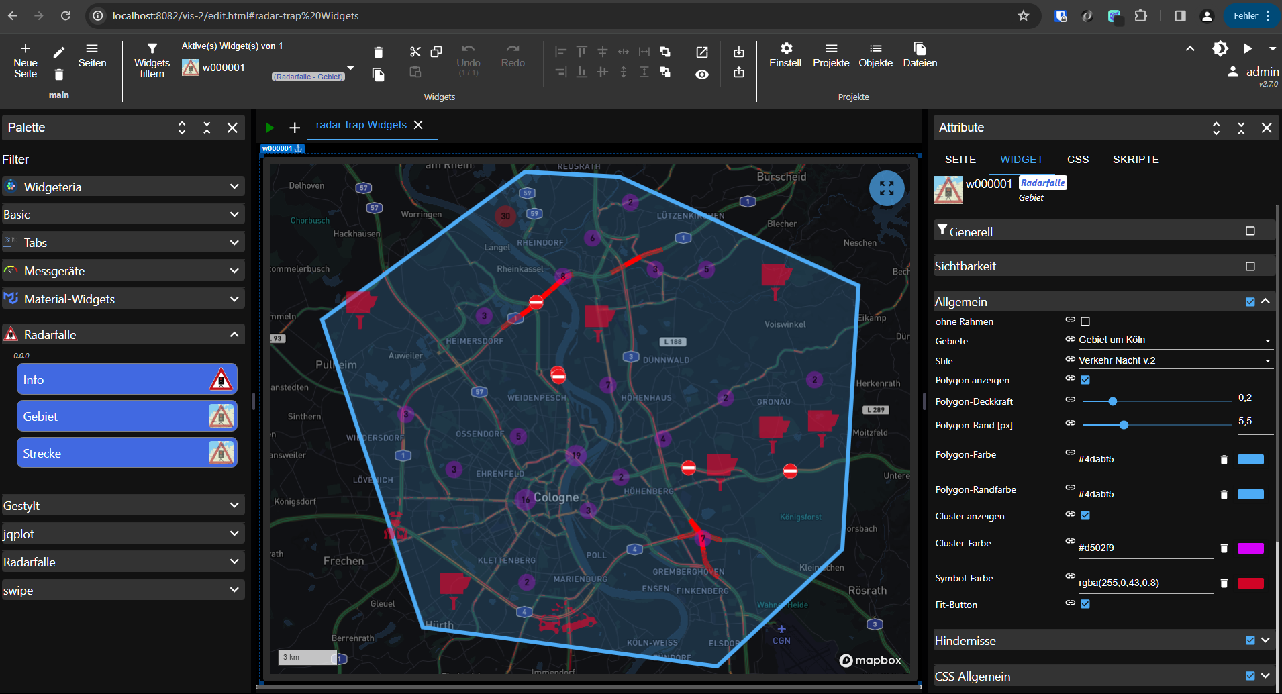Select the Gebiet widget in palette
Viewport: 1282px width, 694px height.
(x=127, y=416)
